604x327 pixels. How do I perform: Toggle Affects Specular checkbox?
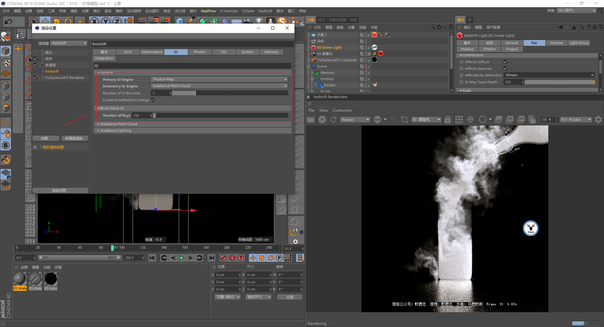tap(505, 69)
